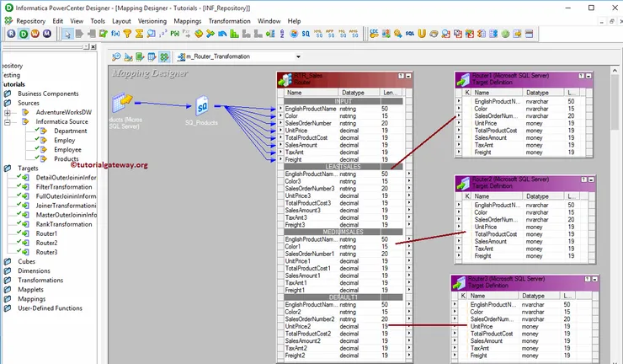The height and width of the screenshot is (364, 623).
Task: Add a Filter transformation funnel icon
Action: [x=127, y=34]
